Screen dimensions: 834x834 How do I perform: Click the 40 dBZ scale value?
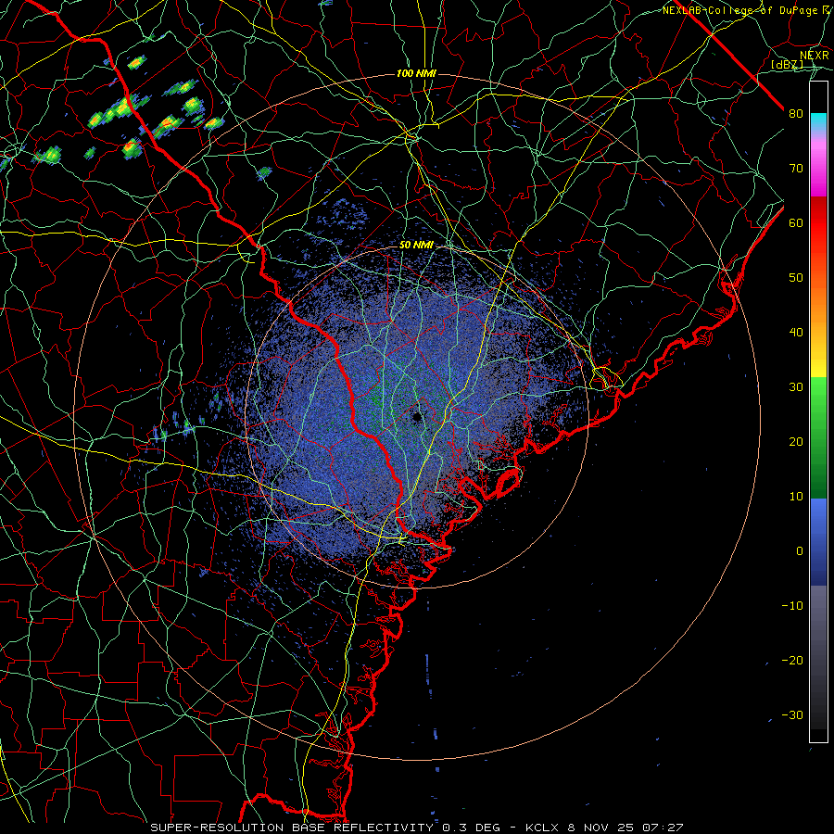tap(796, 333)
